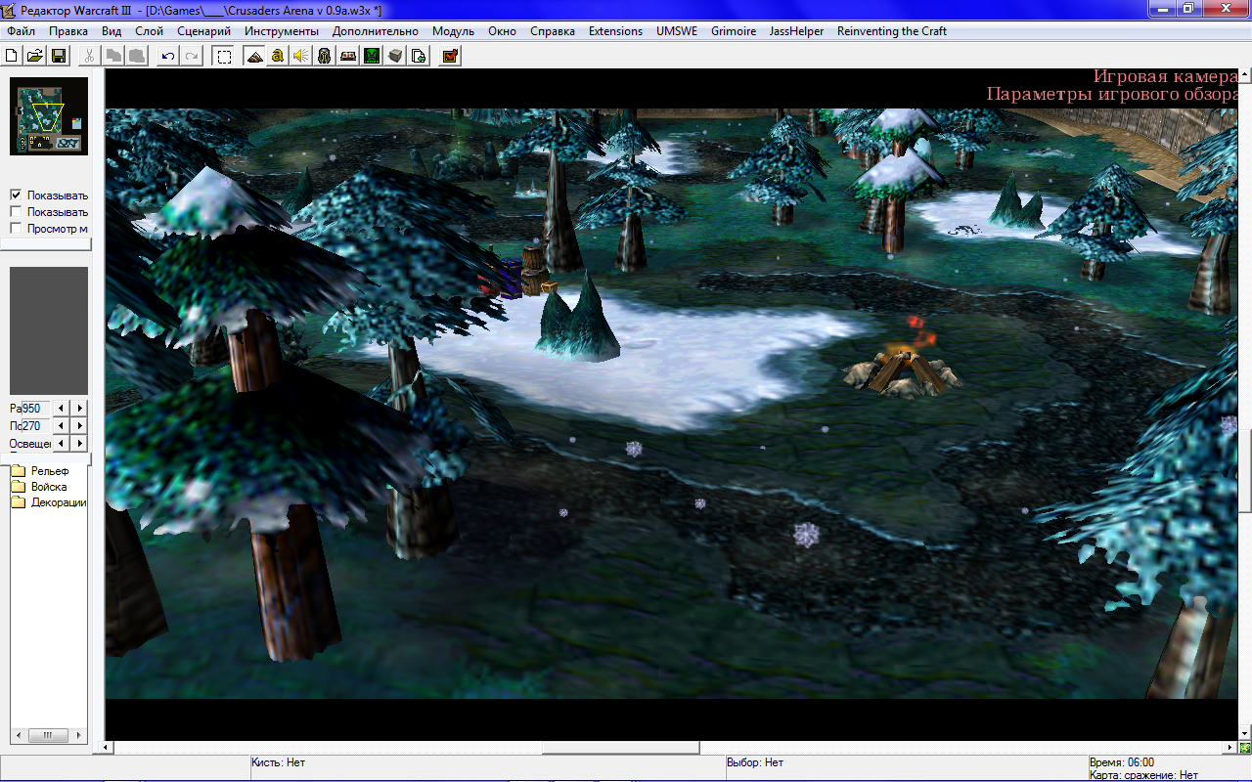Open the Слой menu
The height and width of the screenshot is (782, 1252).
[x=149, y=31]
